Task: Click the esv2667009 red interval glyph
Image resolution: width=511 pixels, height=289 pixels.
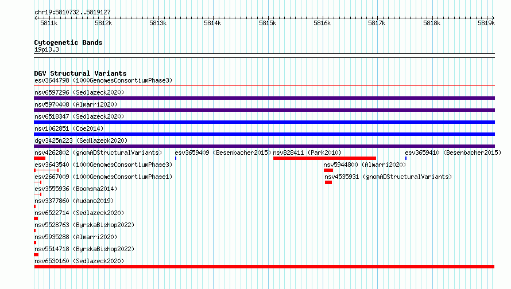Action: [38, 182]
